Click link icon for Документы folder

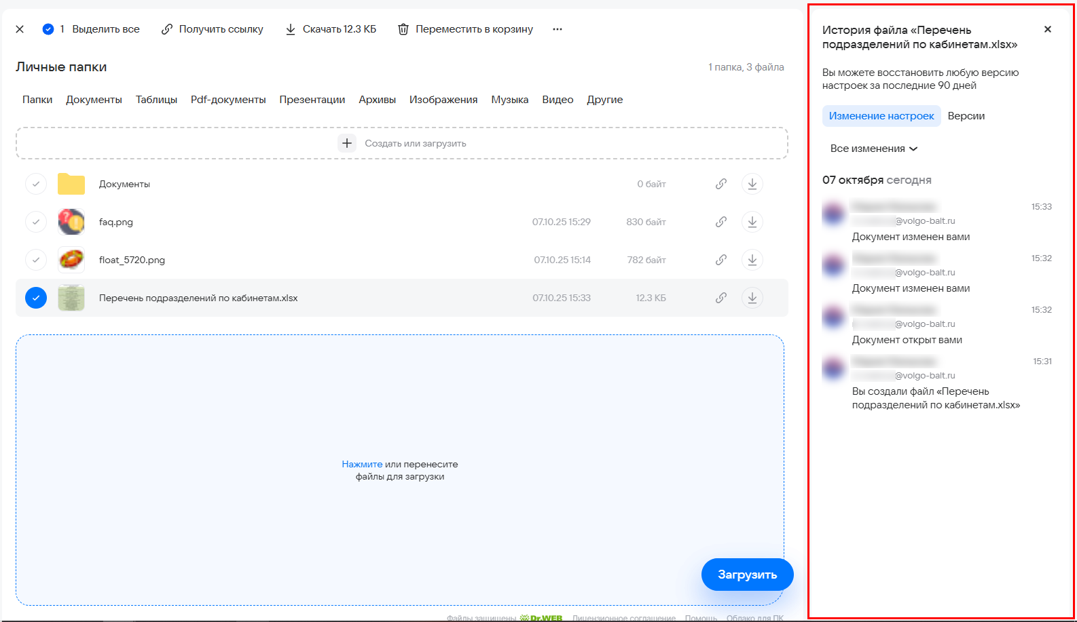pos(721,184)
